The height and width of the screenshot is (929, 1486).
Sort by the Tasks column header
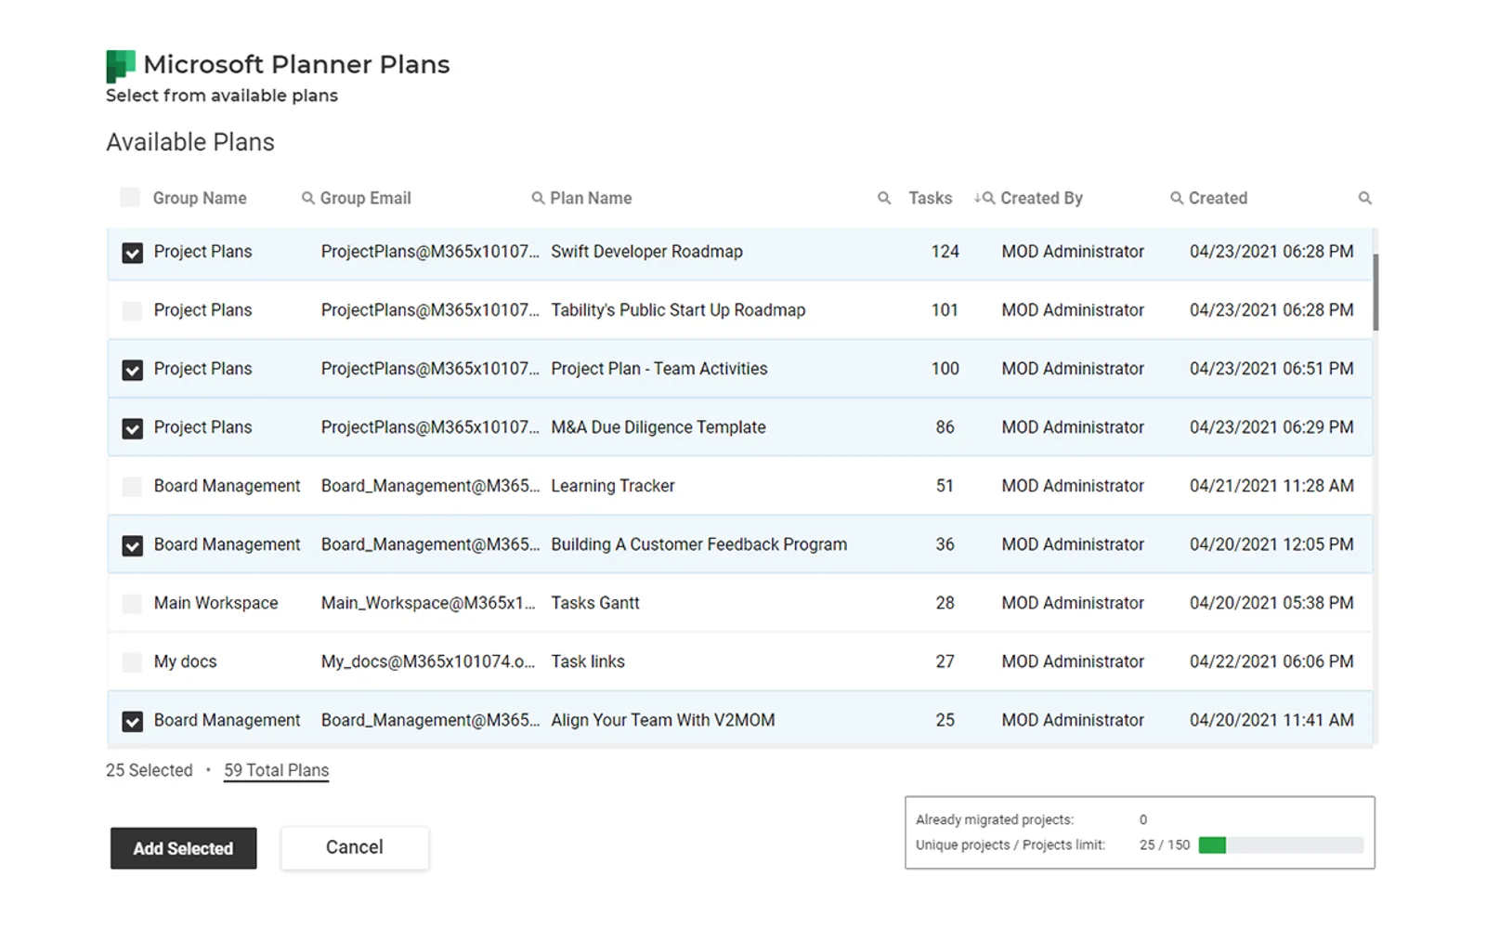(x=931, y=198)
